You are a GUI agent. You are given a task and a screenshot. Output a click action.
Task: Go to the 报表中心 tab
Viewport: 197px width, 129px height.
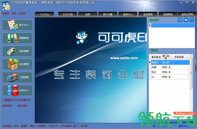tap(128, 14)
